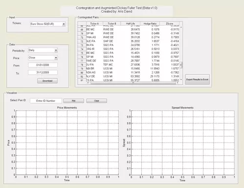Click the table's vertical scrollbar up arrow

tap(181, 27)
